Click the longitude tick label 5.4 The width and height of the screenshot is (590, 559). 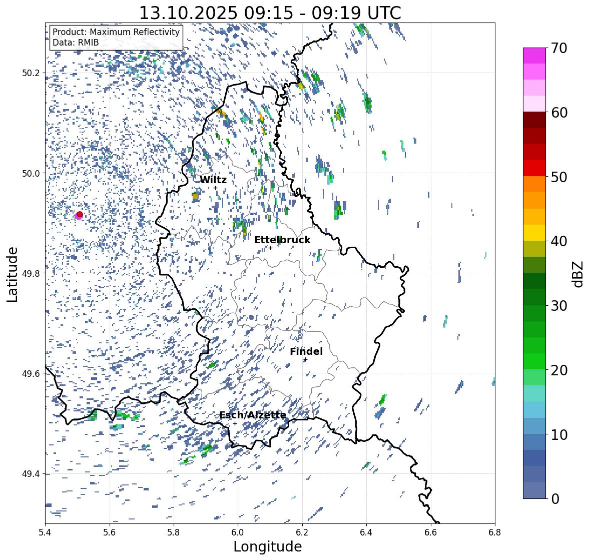pyautogui.click(x=45, y=532)
